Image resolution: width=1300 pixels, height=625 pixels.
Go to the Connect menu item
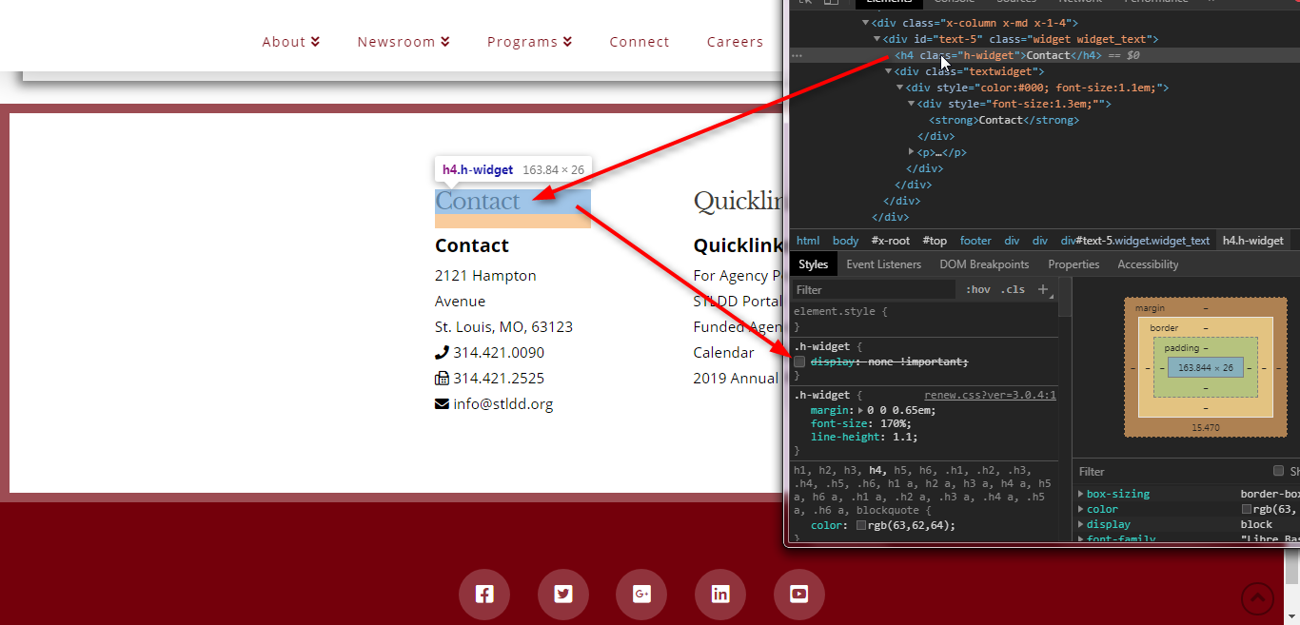(640, 42)
